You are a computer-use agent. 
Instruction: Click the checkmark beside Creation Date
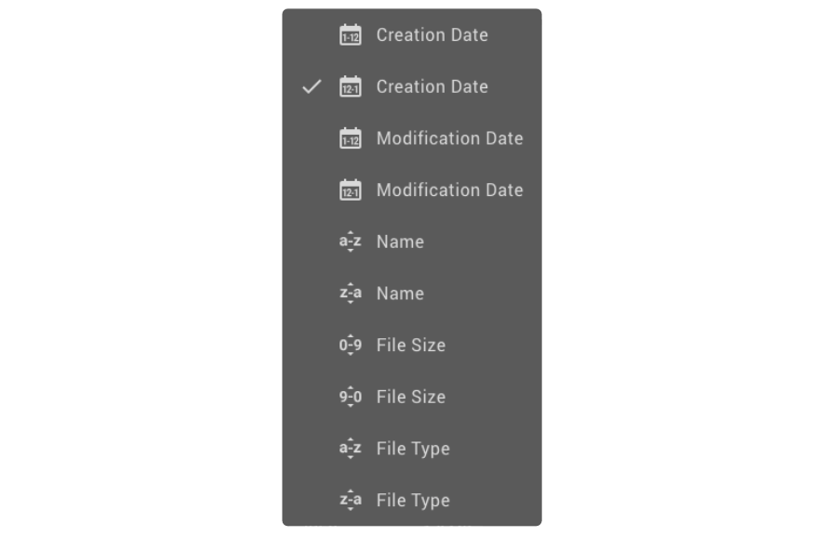tap(312, 87)
